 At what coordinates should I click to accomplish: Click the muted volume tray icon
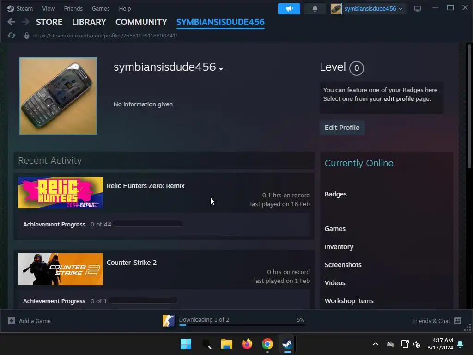tap(417, 344)
